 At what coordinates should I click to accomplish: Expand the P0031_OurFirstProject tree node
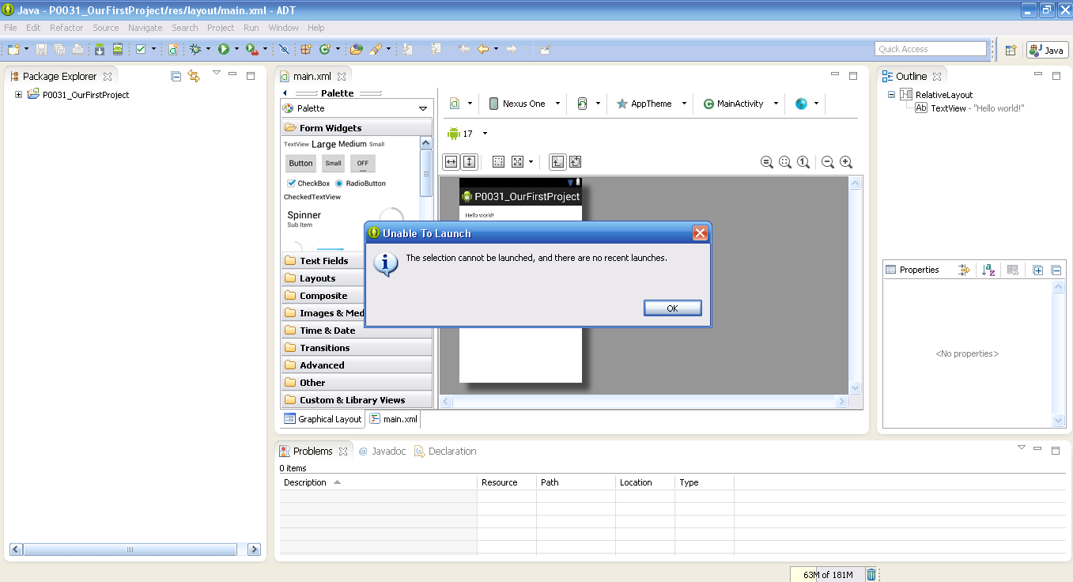(18, 95)
